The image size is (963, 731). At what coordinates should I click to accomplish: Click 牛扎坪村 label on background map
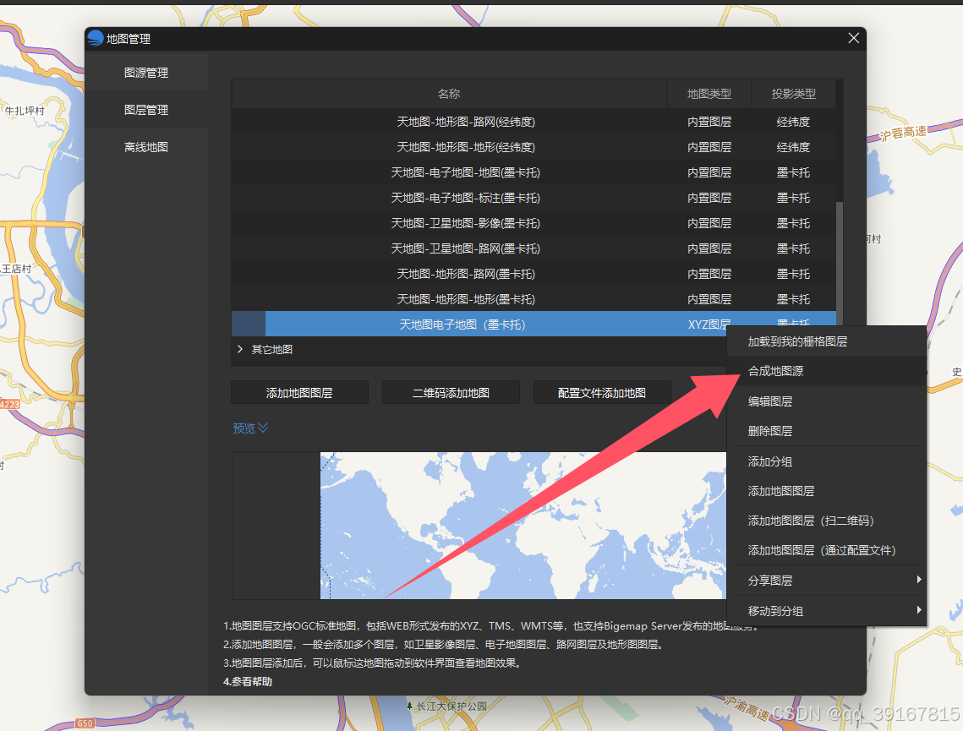coord(25,111)
